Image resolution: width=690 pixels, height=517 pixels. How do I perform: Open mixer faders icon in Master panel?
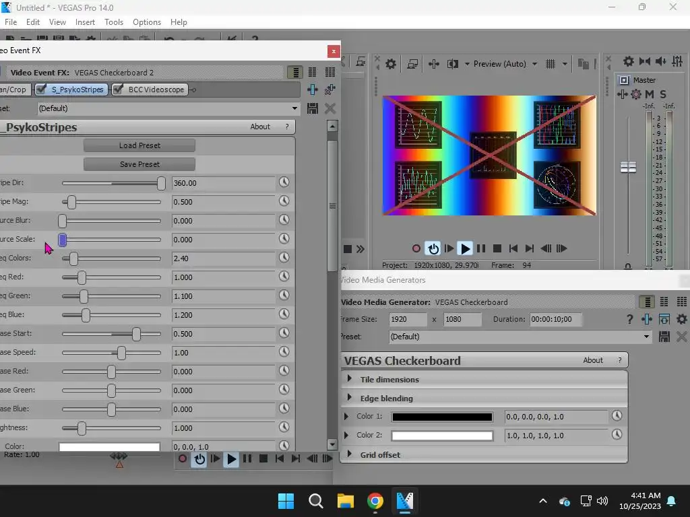pos(677,61)
